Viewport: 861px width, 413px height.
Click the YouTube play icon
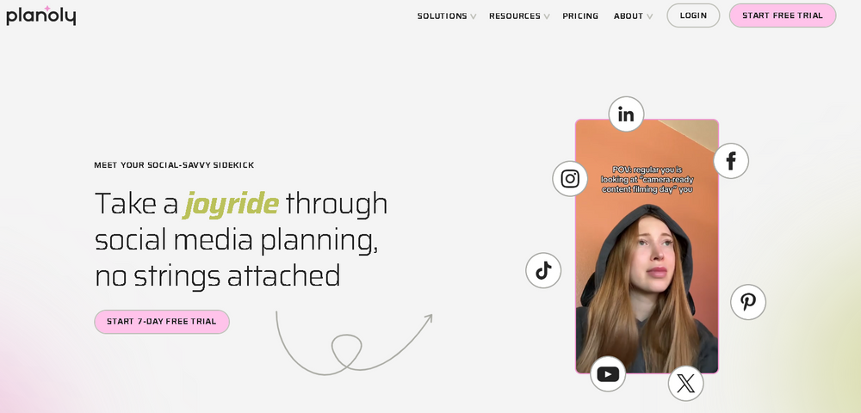(x=608, y=374)
